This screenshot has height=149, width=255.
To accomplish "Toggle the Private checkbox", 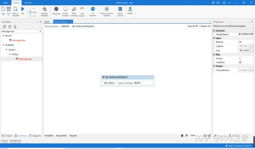I will click(x=240, y=58).
